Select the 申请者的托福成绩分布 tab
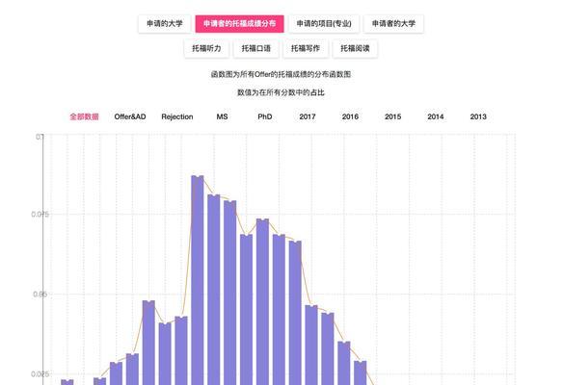Image resolution: width=563 pixels, height=385 pixels. (239, 24)
